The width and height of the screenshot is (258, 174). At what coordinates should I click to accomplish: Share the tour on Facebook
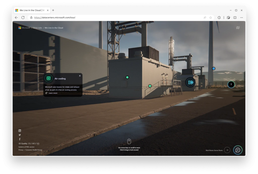click(20, 139)
